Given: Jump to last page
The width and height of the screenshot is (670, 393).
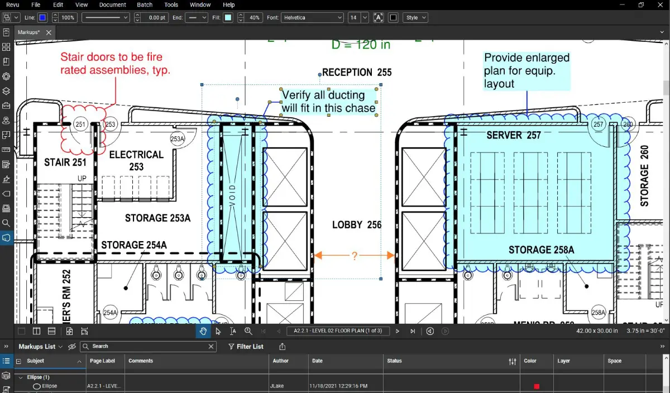Looking at the screenshot, I should (x=413, y=331).
